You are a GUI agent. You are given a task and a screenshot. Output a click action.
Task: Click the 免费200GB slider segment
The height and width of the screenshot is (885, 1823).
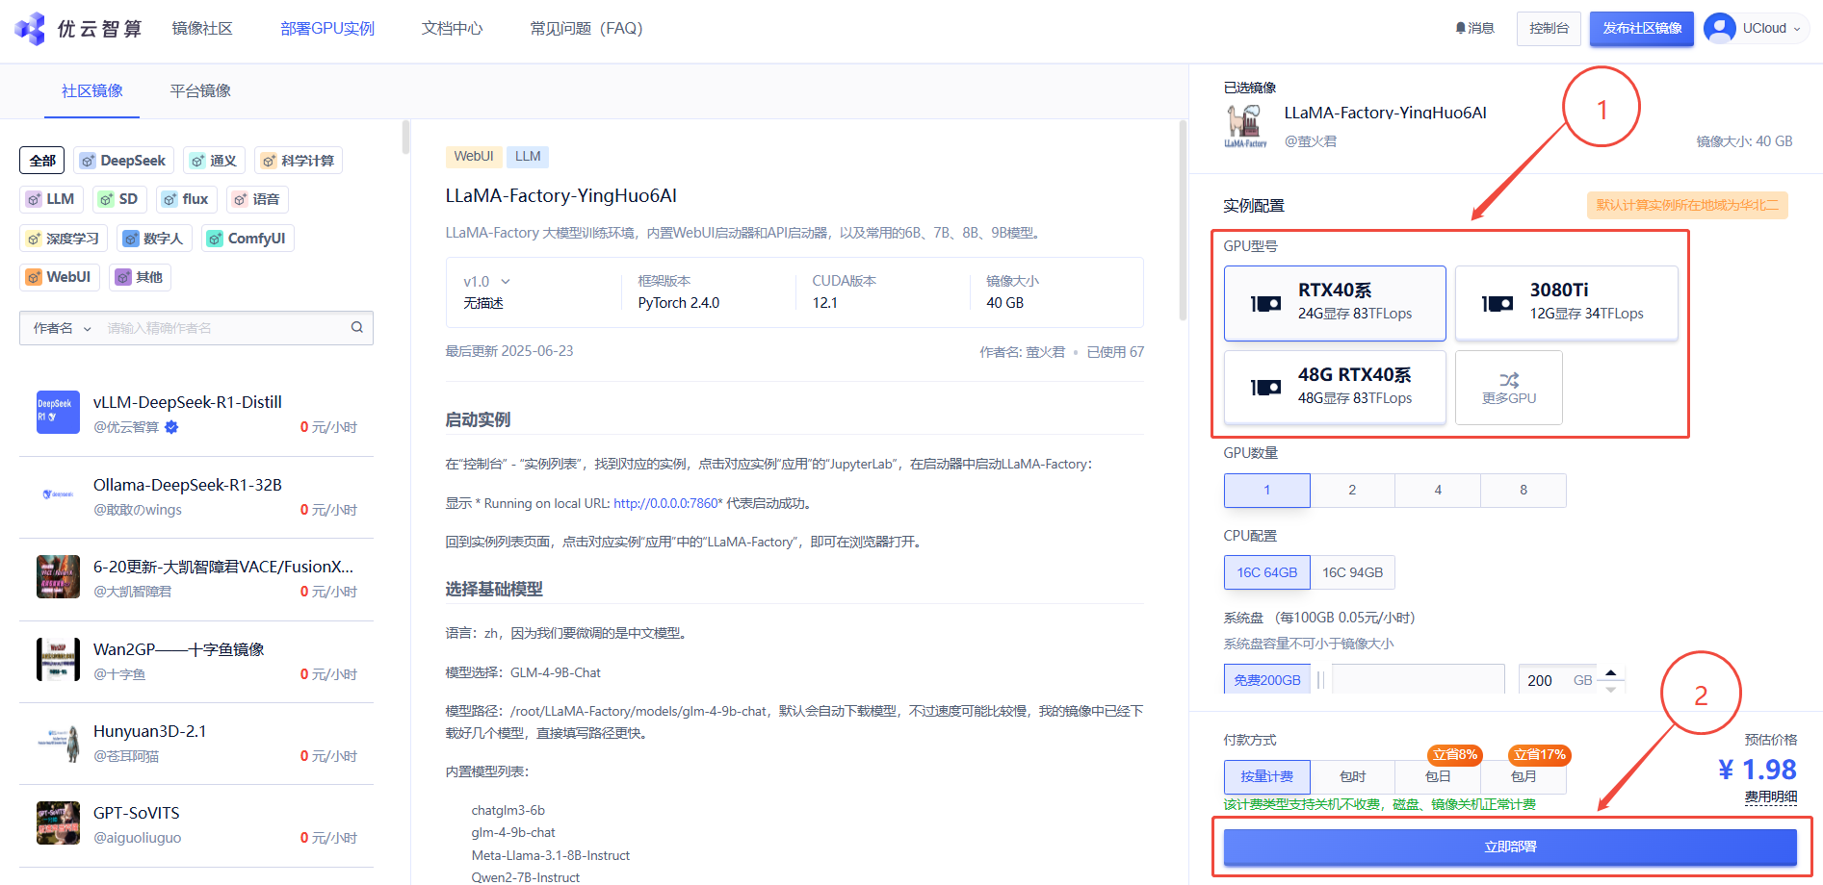[1267, 680]
